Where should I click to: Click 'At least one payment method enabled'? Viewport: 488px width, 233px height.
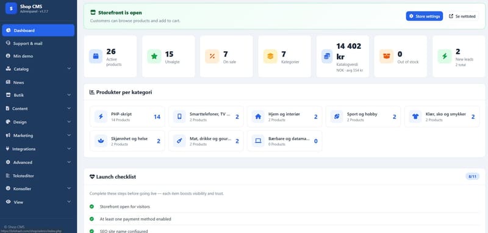tap(135, 219)
